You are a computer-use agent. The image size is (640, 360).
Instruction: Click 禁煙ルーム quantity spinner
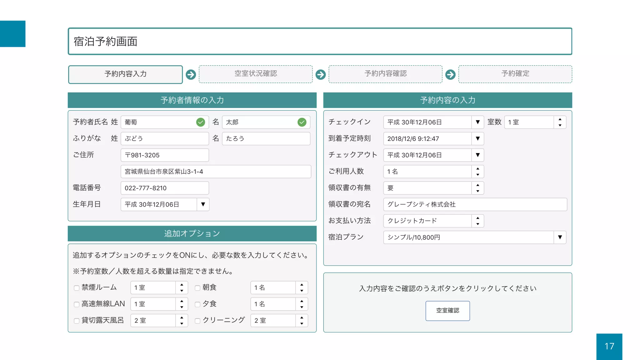(182, 287)
